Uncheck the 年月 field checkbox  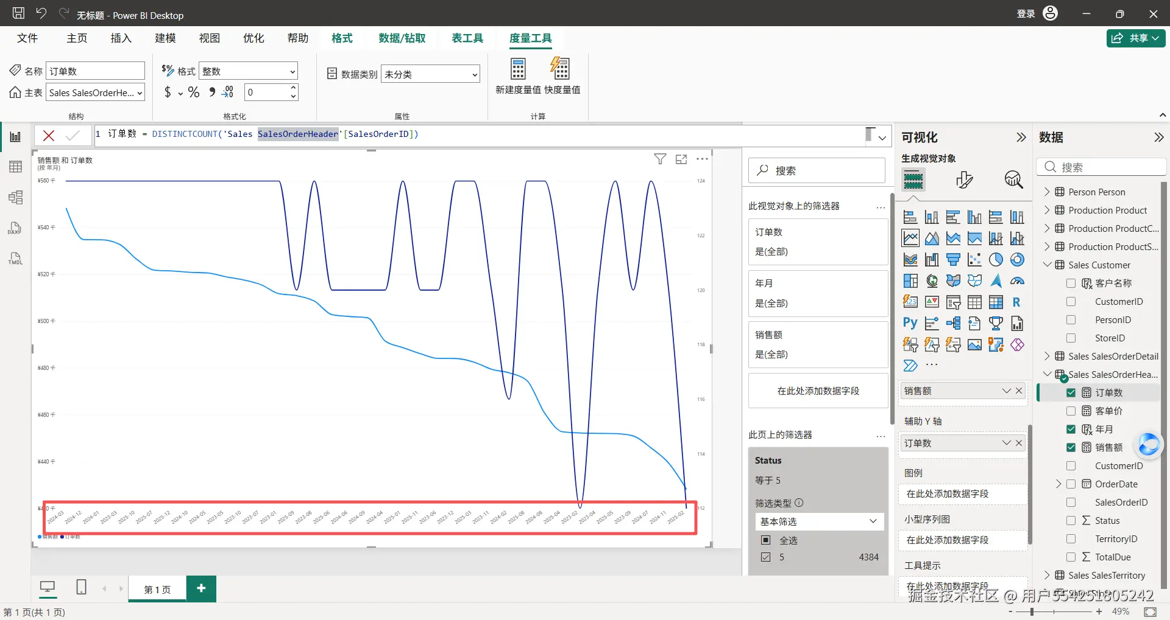(x=1071, y=429)
